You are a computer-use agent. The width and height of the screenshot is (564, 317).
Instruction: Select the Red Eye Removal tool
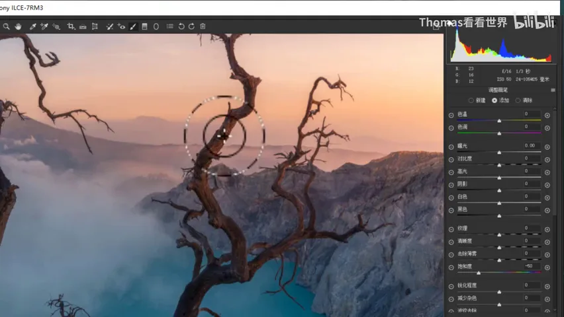(121, 26)
